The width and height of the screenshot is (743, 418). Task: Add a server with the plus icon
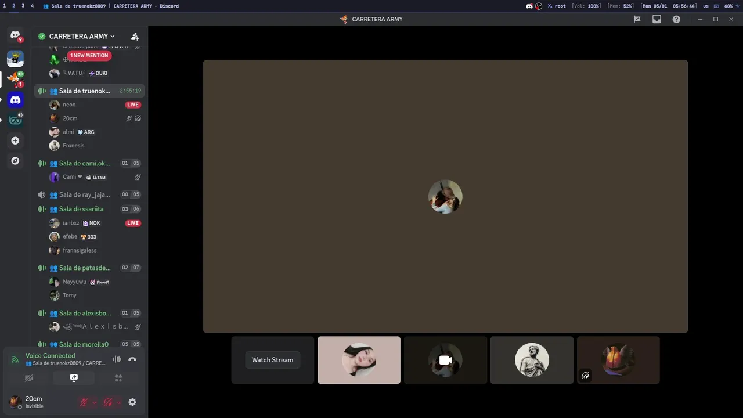click(15, 140)
